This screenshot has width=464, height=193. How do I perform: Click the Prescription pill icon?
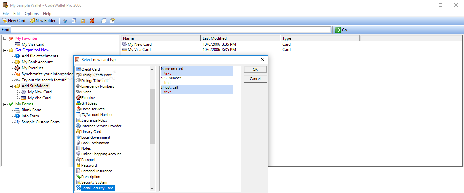coord(78,177)
